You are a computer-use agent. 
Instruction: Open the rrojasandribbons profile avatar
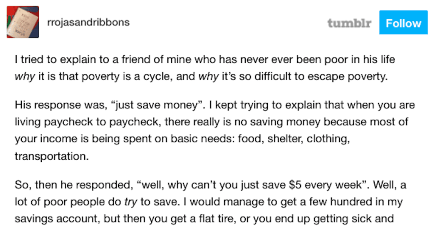[23, 22]
